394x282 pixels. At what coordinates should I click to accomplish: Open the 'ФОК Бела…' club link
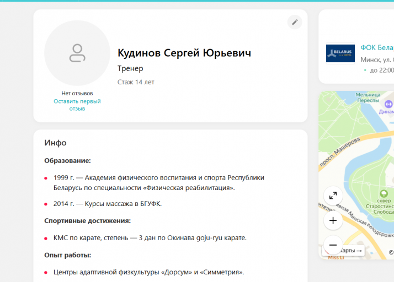click(x=377, y=47)
